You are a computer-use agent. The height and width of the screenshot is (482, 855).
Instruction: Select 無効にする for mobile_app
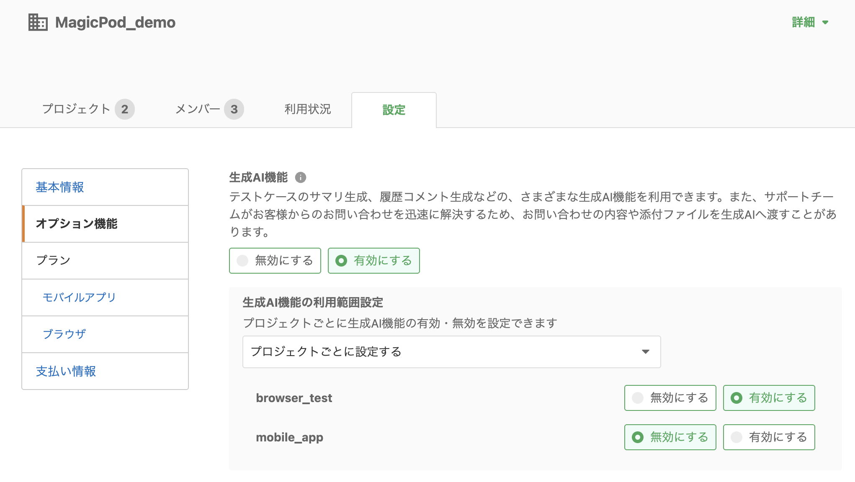pyautogui.click(x=670, y=437)
